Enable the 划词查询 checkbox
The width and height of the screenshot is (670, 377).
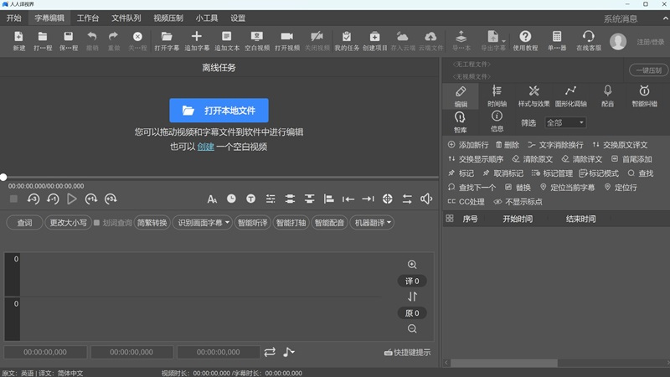pos(97,223)
